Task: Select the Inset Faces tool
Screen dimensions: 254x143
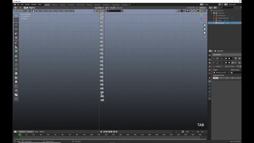Action: coord(16,56)
